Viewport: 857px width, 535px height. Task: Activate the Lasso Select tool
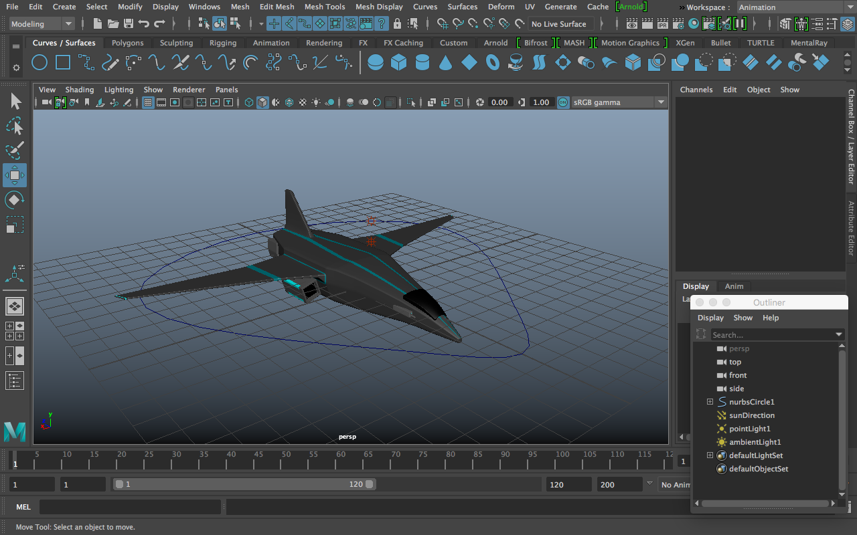15,126
